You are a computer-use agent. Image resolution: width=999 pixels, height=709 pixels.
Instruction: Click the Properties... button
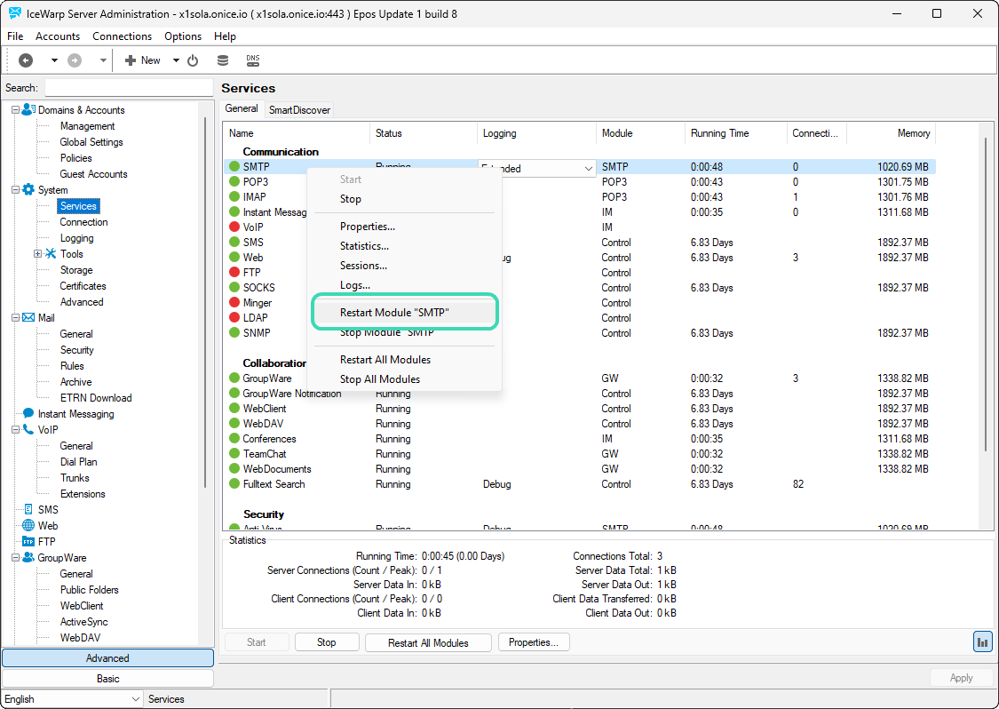[x=534, y=642]
